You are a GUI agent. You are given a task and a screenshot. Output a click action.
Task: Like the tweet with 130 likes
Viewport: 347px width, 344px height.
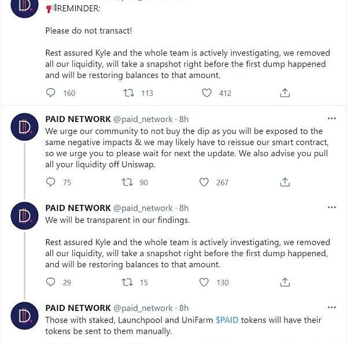pyautogui.click(x=204, y=282)
